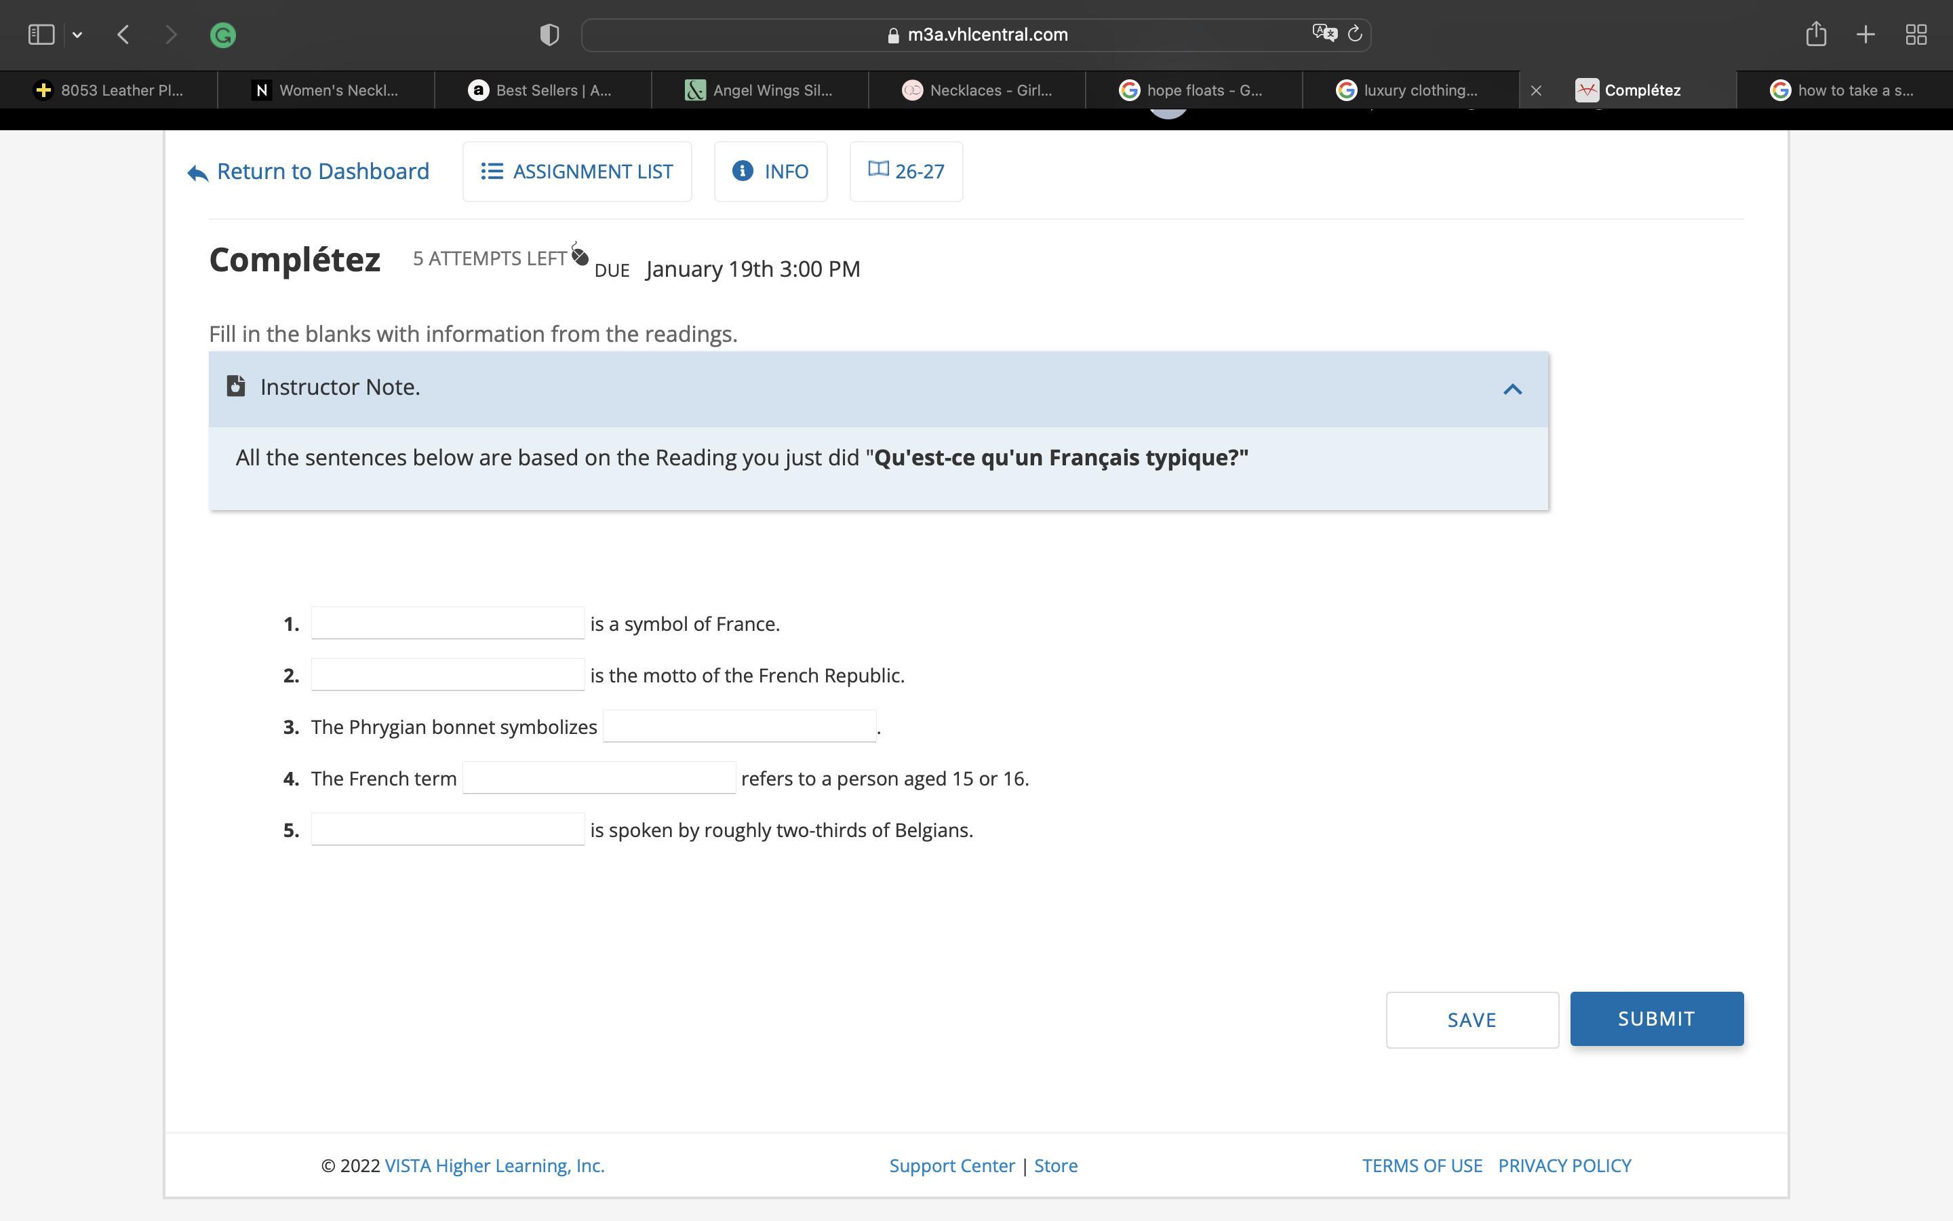Click the translate icon in address bar
Image resolution: width=1953 pixels, height=1221 pixels.
point(1324,34)
